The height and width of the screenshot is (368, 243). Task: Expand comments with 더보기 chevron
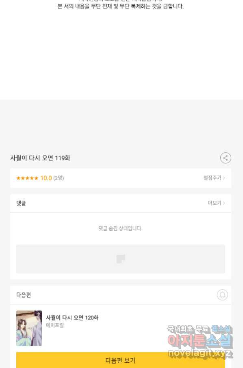[217, 203]
